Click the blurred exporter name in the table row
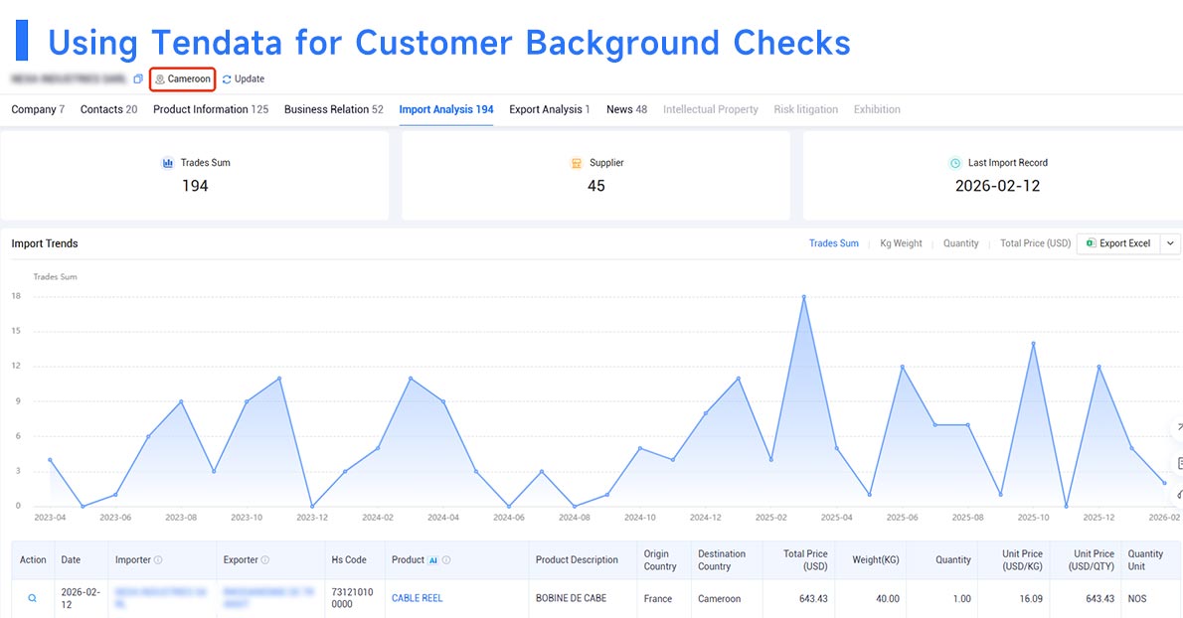Screen dimensions: 1183x618 point(268,598)
